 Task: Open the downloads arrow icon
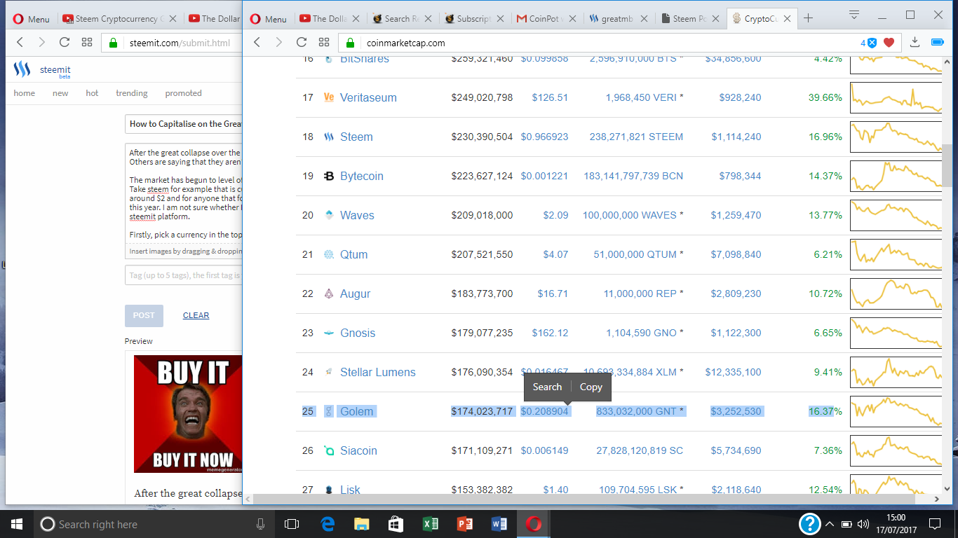pos(915,43)
